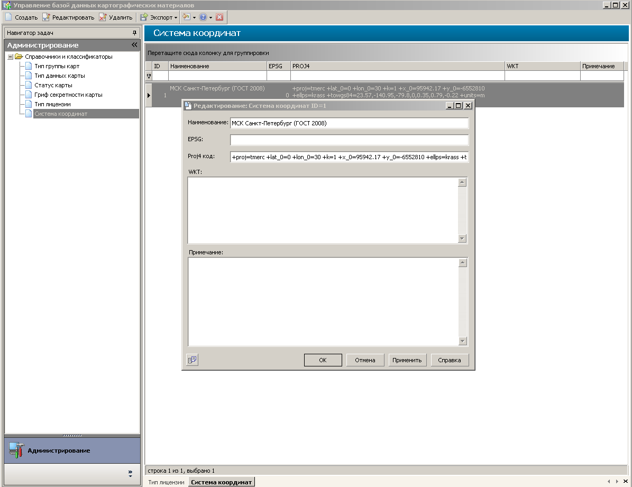Click the dialog title bar document icon
632x487 pixels.
pyautogui.click(x=188, y=106)
